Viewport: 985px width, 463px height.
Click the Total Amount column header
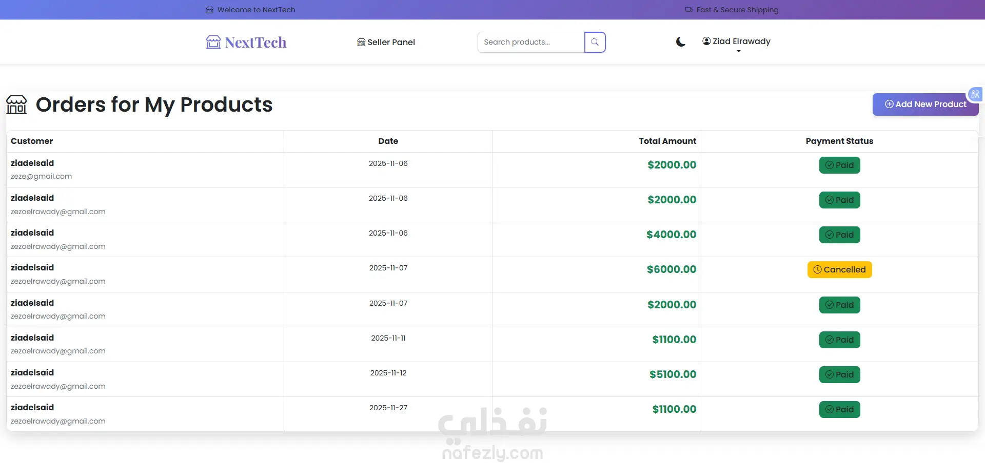click(x=667, y=141)
